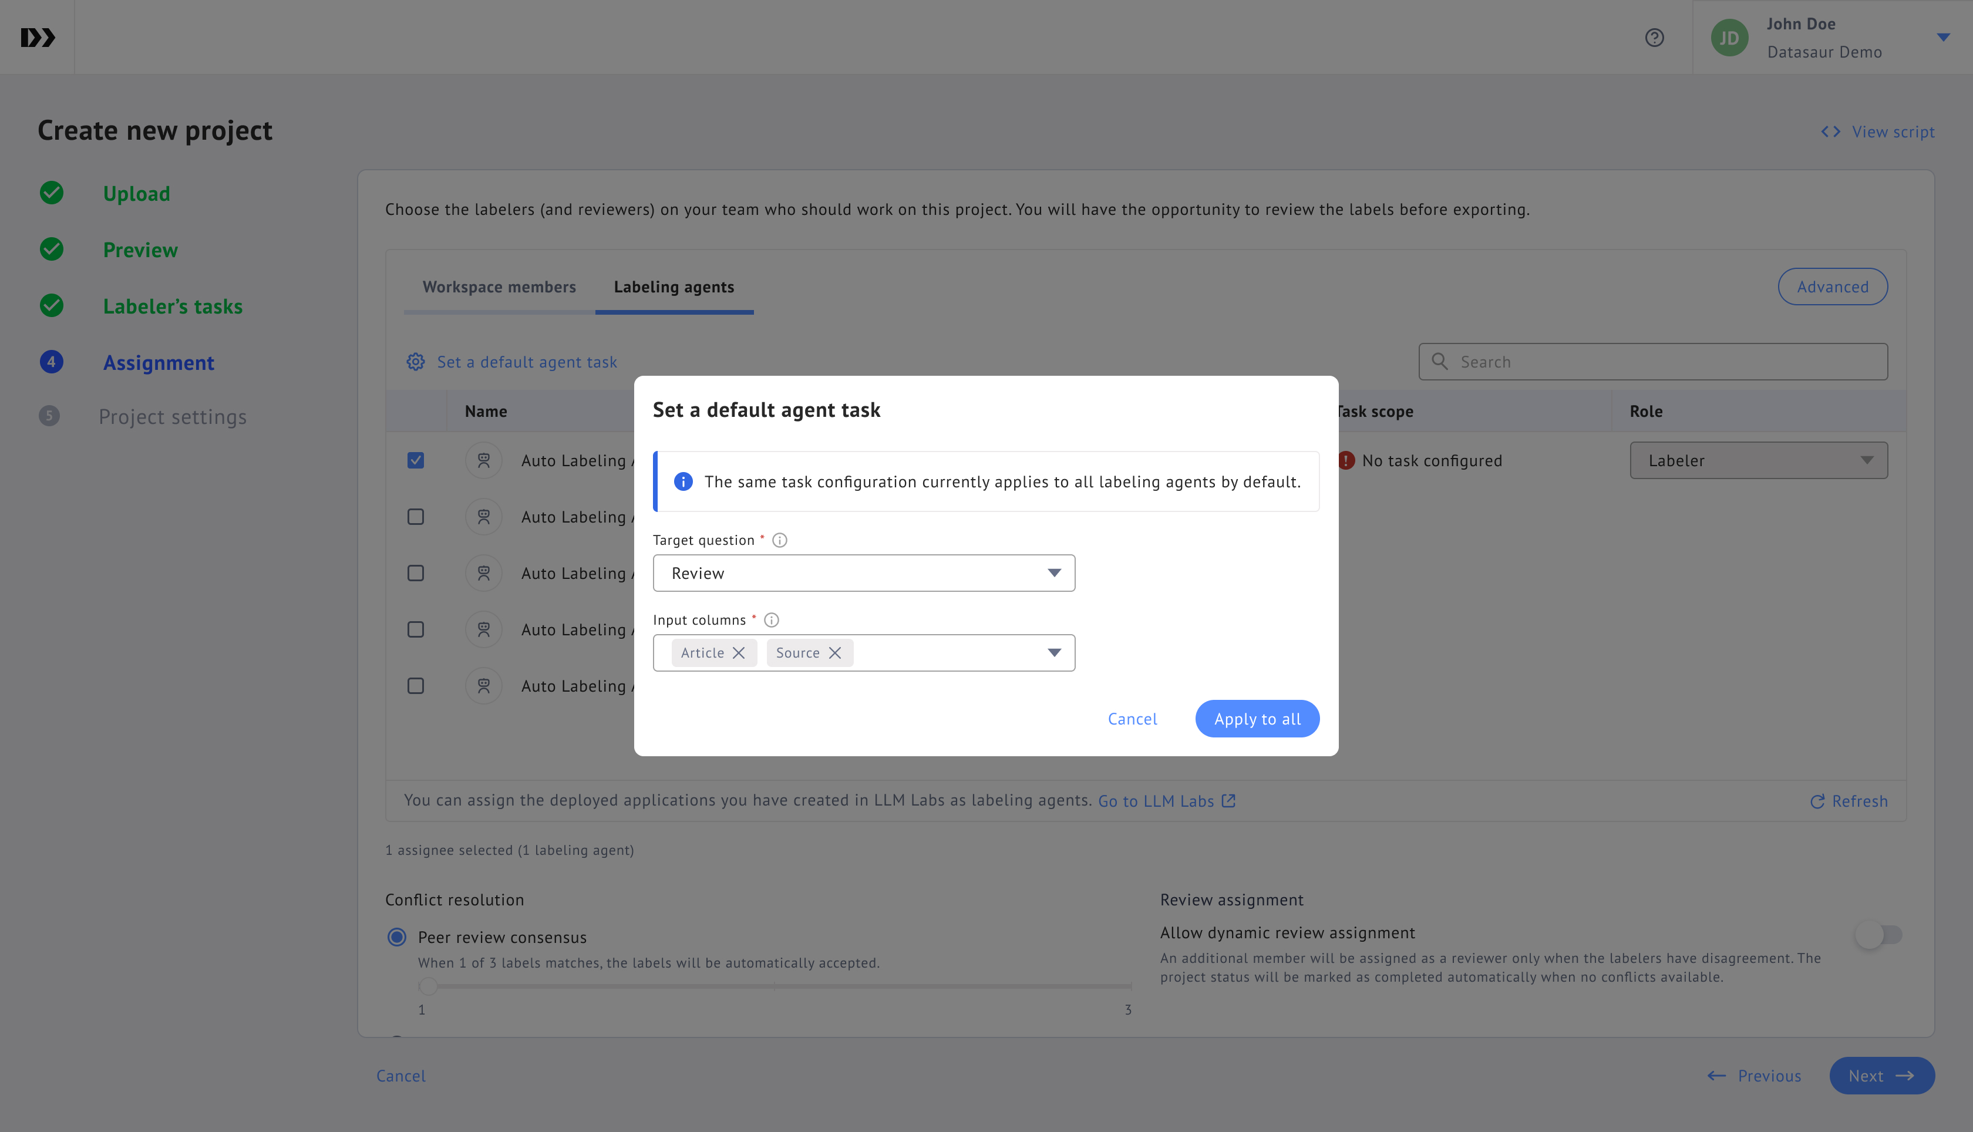Expand the Input columns dropdown arrow
The height and width of the screenshot is (1132, 1973).
pos(1053,653)
